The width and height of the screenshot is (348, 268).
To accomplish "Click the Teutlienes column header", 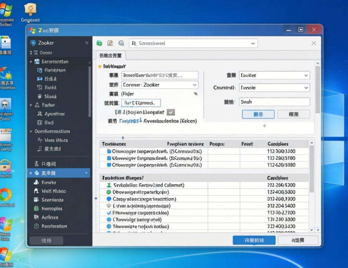I will click(114, 144).
